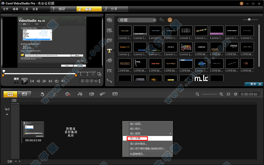Open the Instant Project library icon
Screen dimensions: 264x165
(110, 30)
